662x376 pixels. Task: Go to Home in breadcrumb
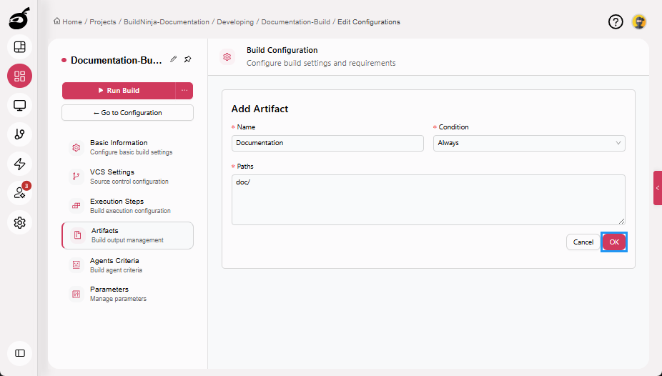pyautogui.click(x=72, y=22)
